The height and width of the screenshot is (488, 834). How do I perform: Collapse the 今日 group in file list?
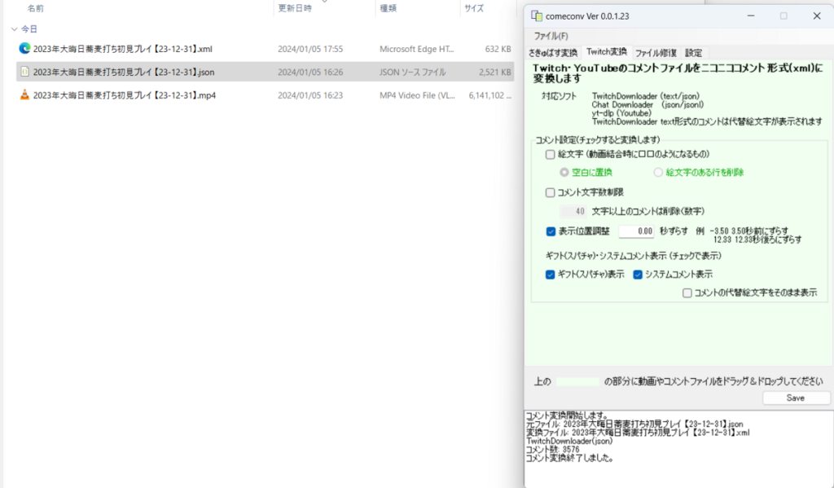click(14, 29)
